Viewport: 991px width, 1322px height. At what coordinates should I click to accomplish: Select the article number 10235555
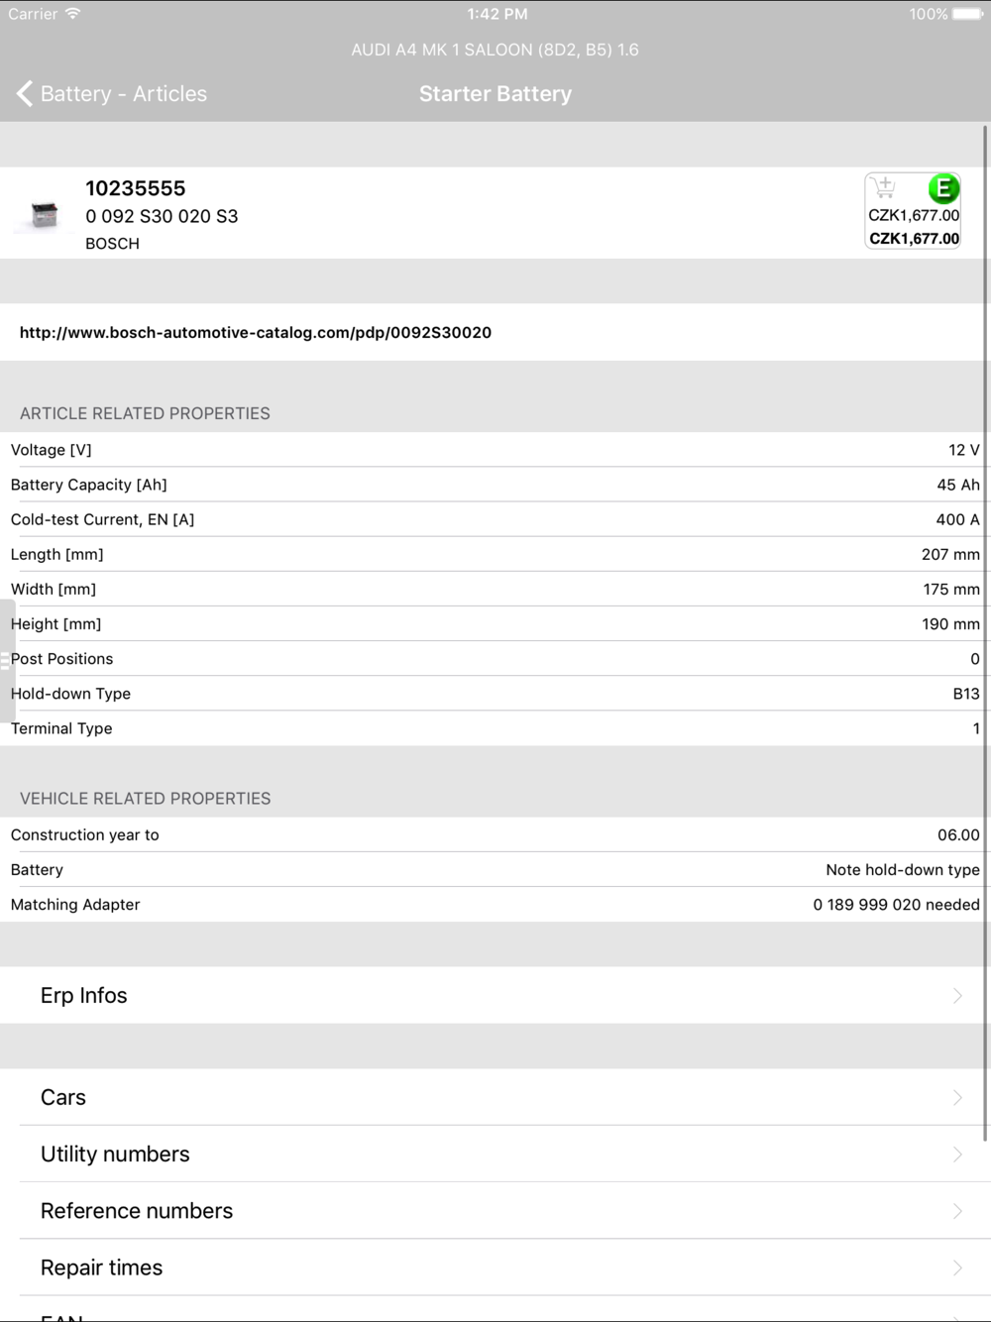coord(136,188)
